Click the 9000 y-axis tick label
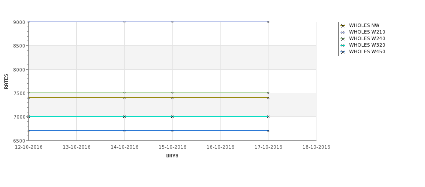 (19, 22)
